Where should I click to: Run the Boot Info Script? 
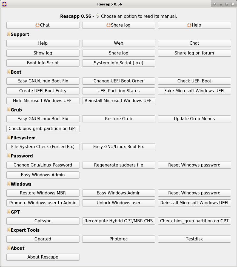[x=43, y=63]
